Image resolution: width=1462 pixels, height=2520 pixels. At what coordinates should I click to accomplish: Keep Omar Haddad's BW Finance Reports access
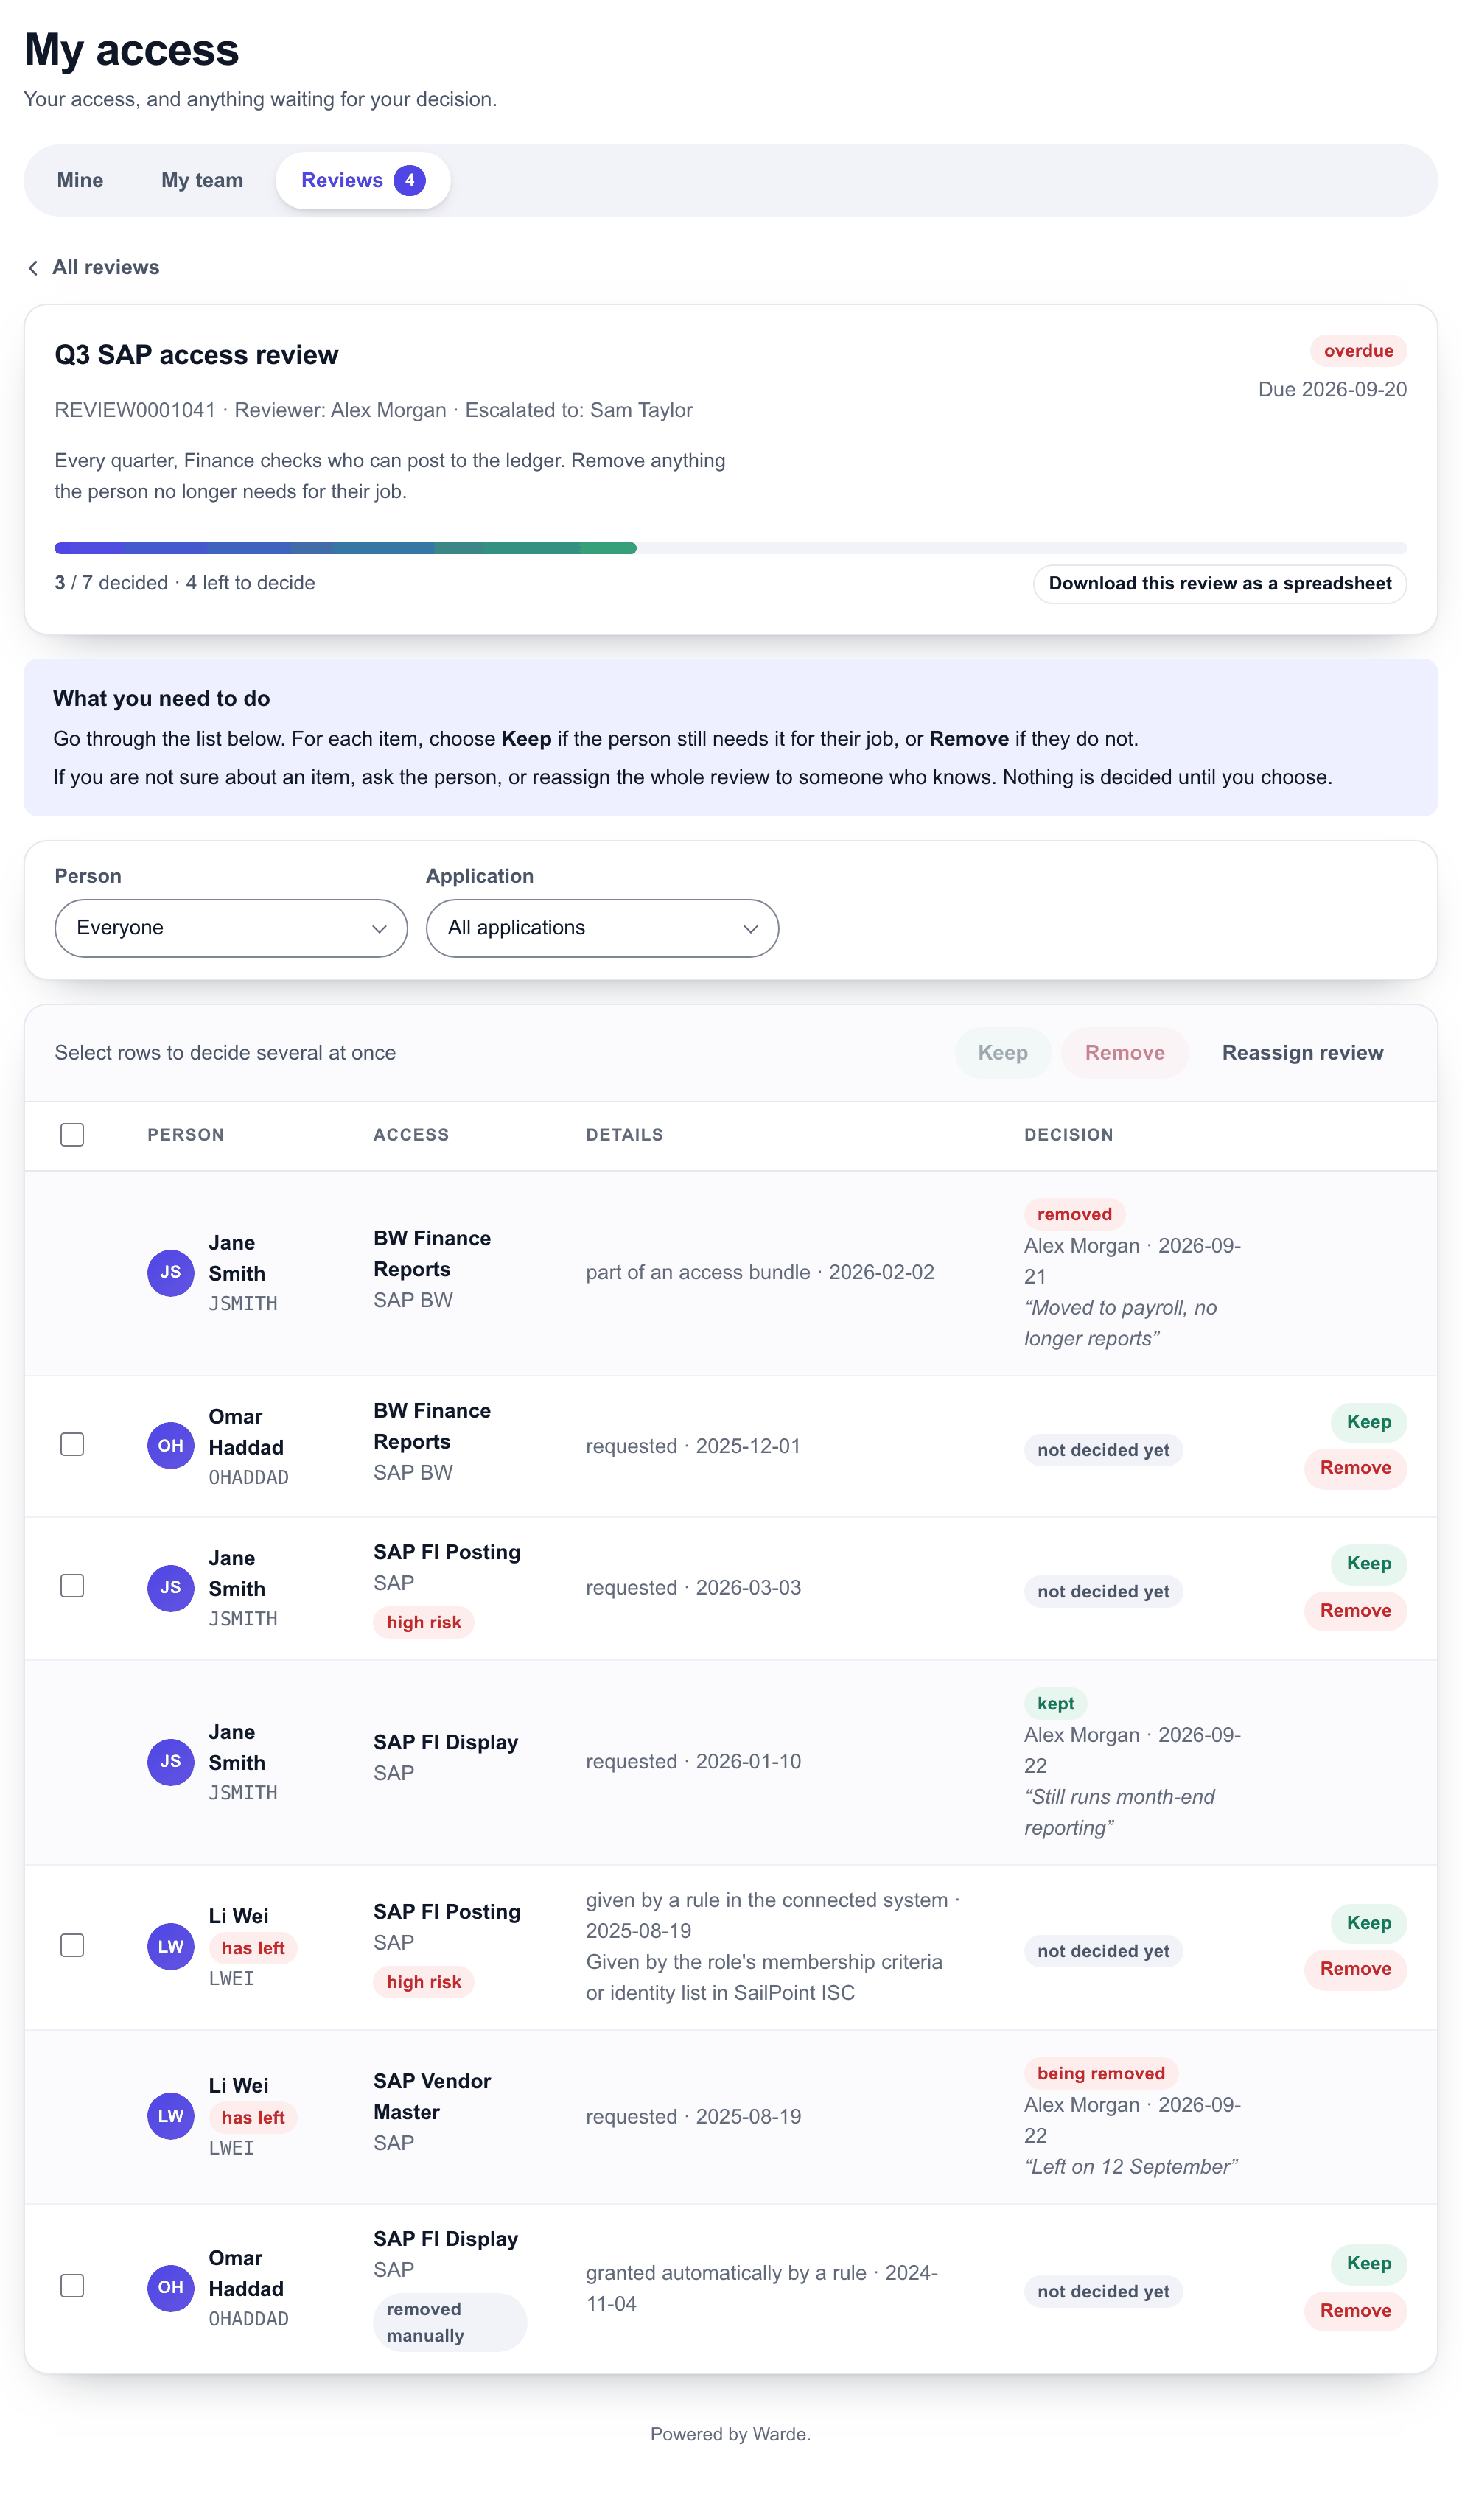(x=1369, y=1422)
